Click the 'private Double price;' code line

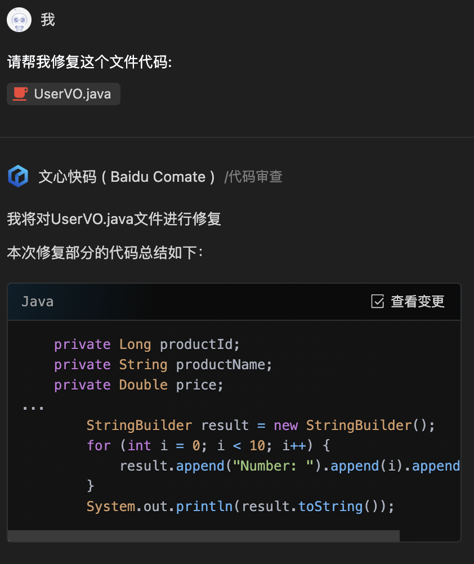tap(138, 385)
